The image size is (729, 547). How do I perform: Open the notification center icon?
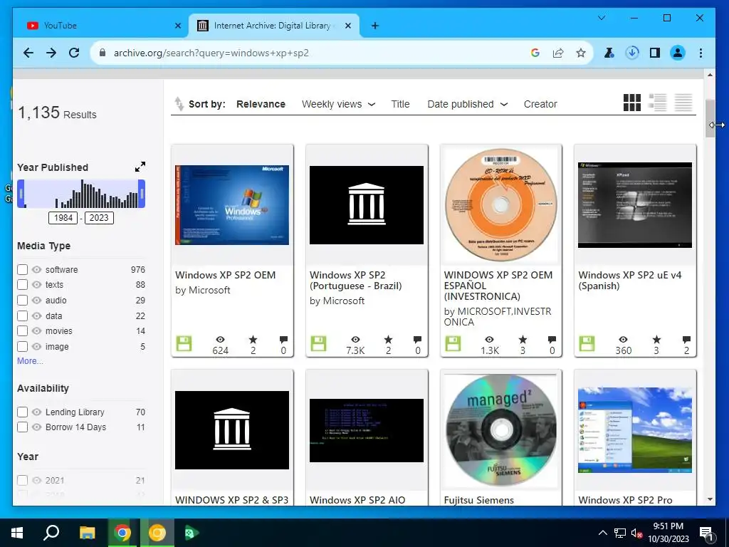point(706,533)
